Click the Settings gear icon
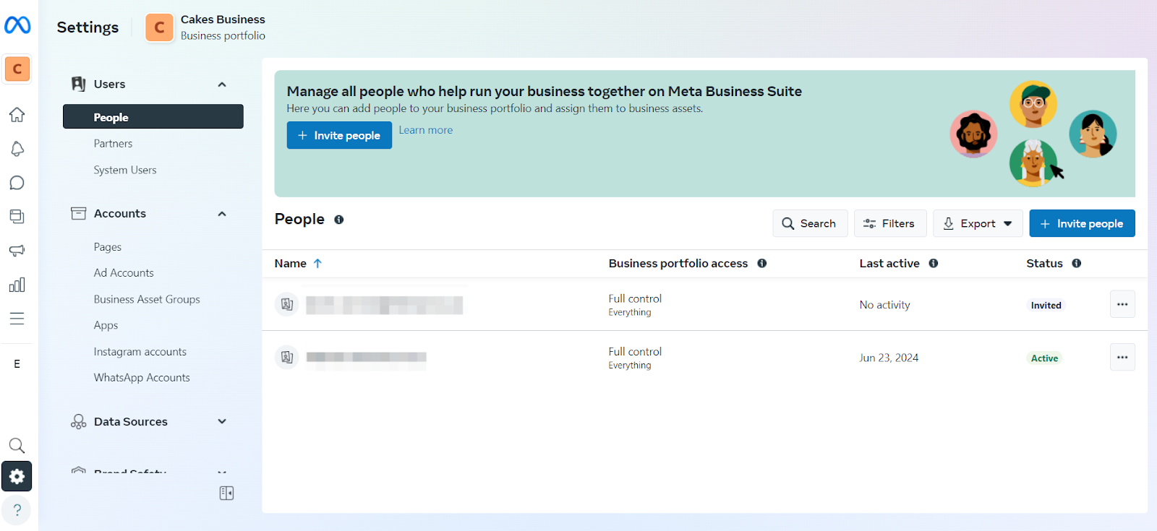 tap(17, 476)
